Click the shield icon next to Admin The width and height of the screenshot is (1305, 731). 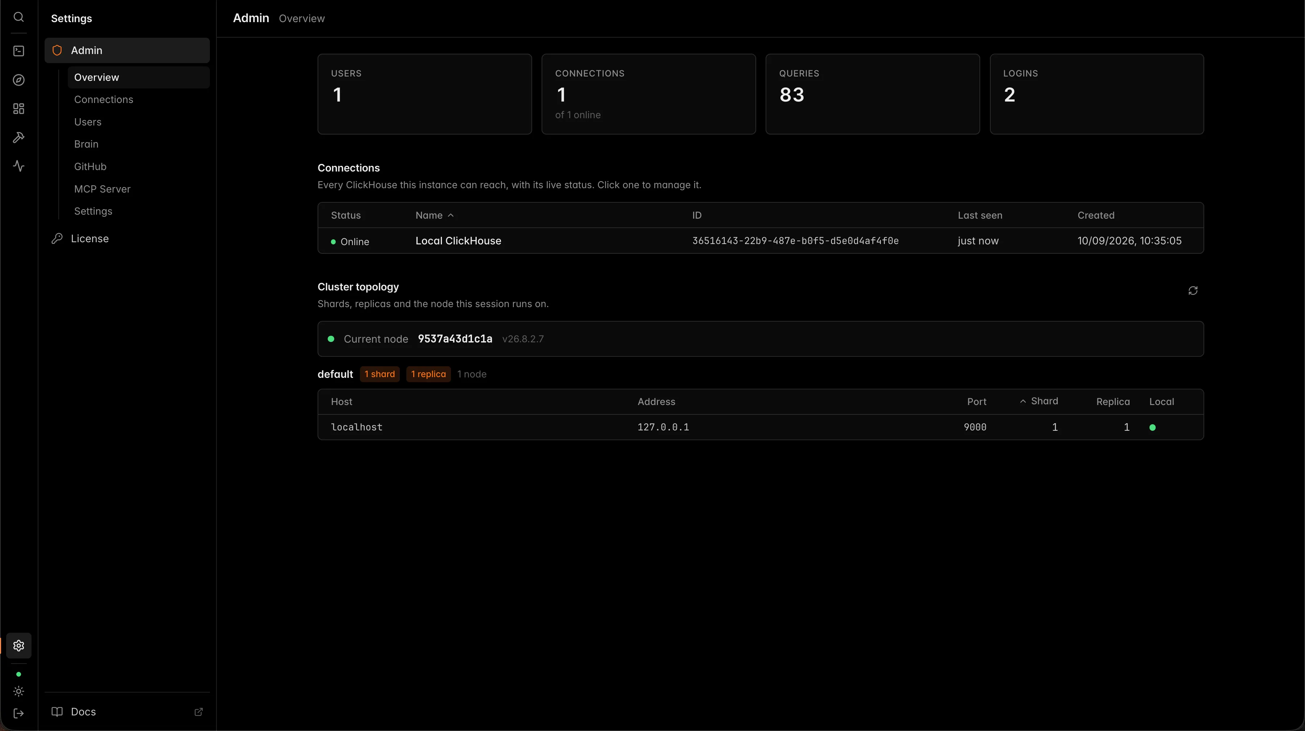point(57,50)
